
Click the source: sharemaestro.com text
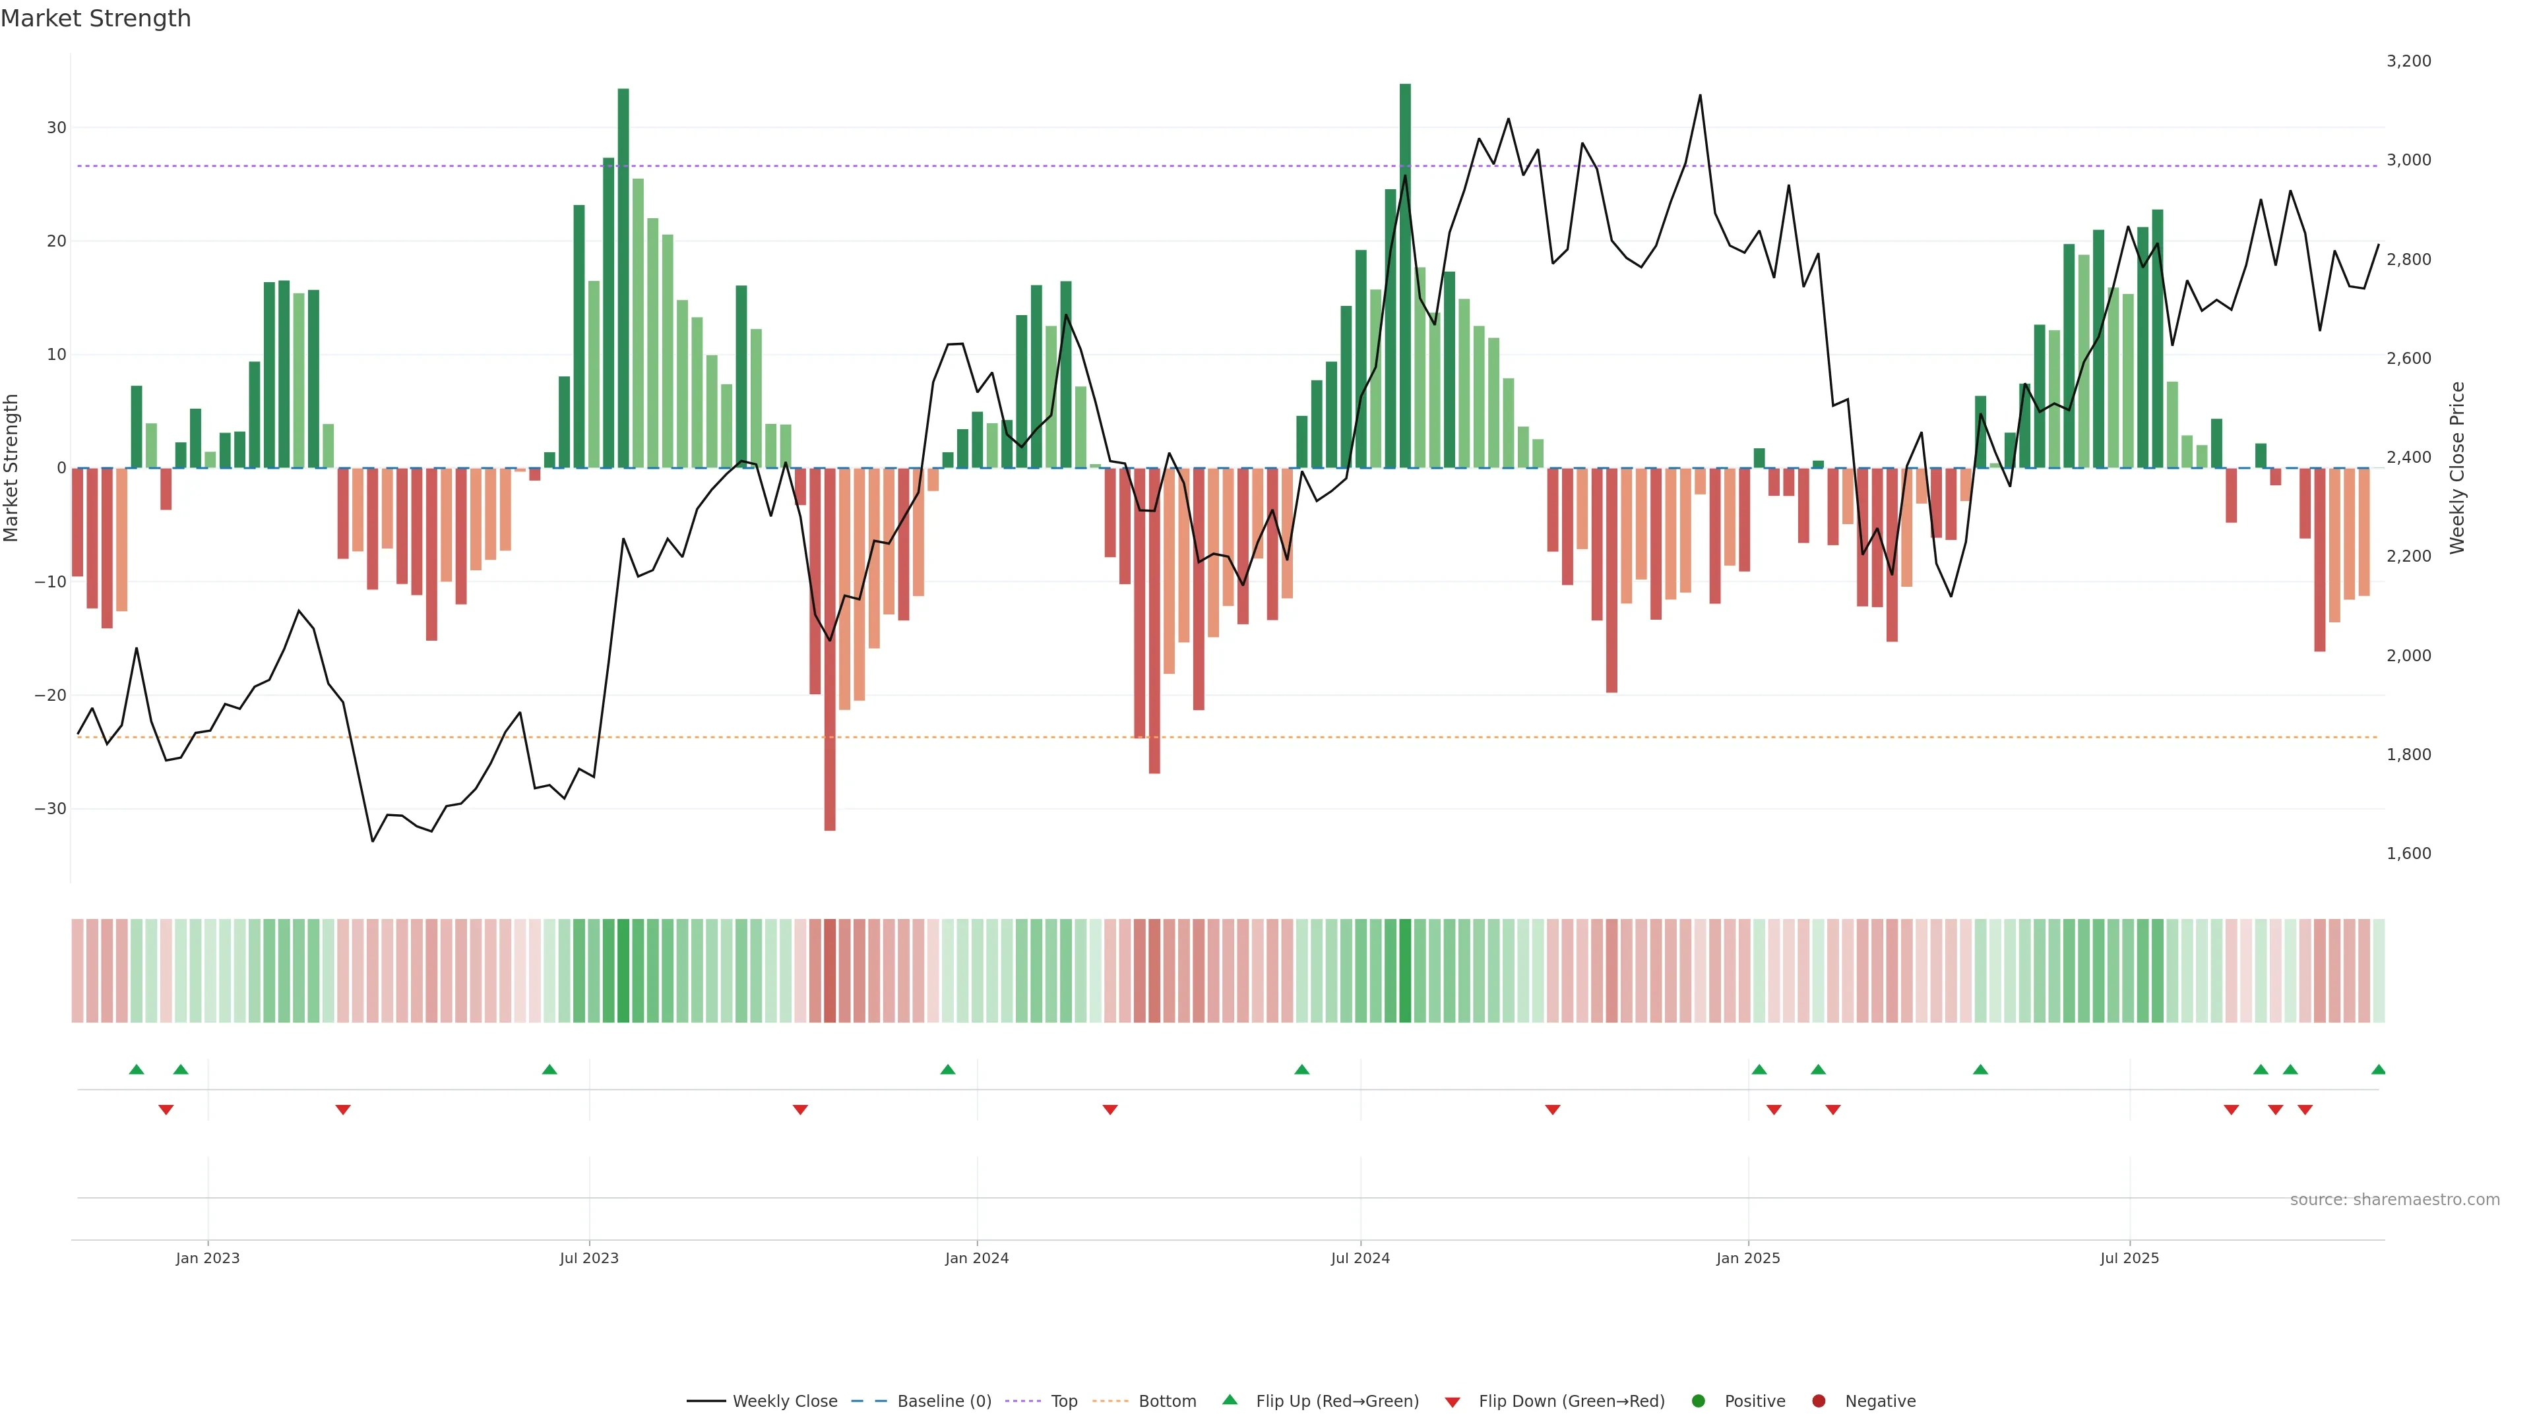pyautogui.click(x=2394, y=1200)
